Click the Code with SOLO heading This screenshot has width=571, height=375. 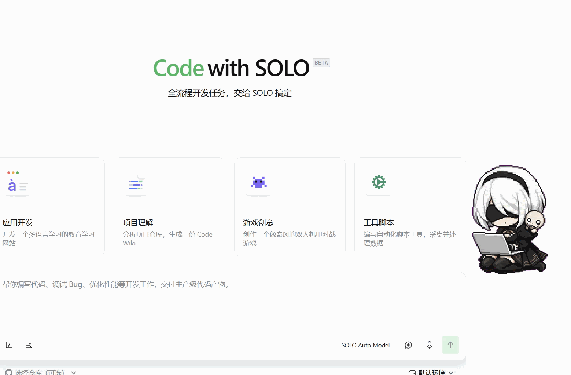tap(231, 68)
